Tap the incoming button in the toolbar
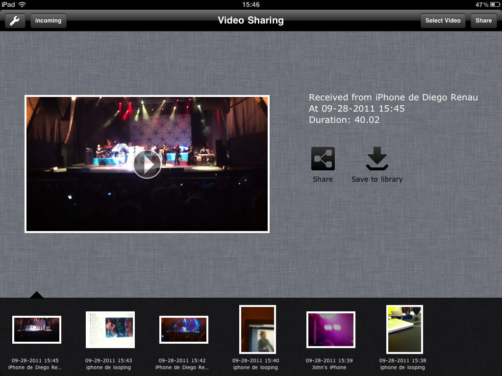The width and height of the screenshot is (502, 376). [49, 21]
